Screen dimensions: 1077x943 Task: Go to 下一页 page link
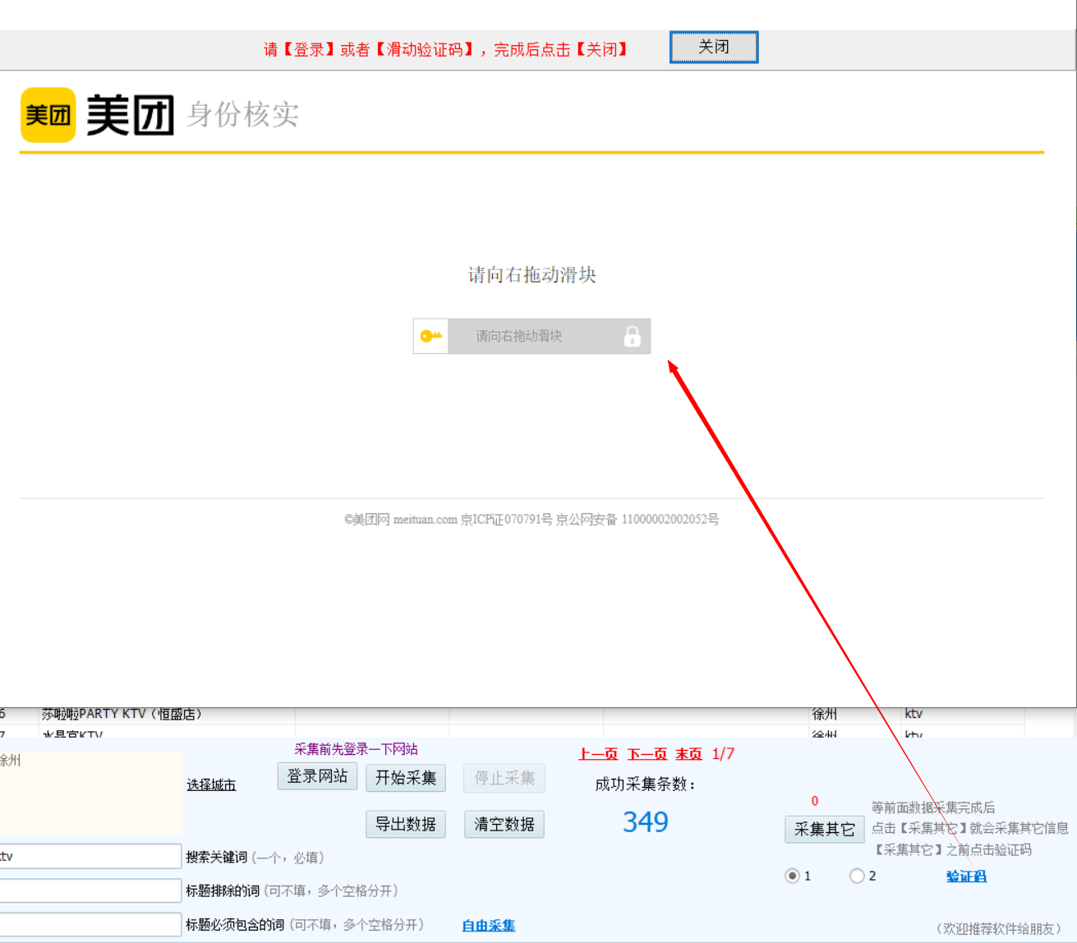point(647,754)
